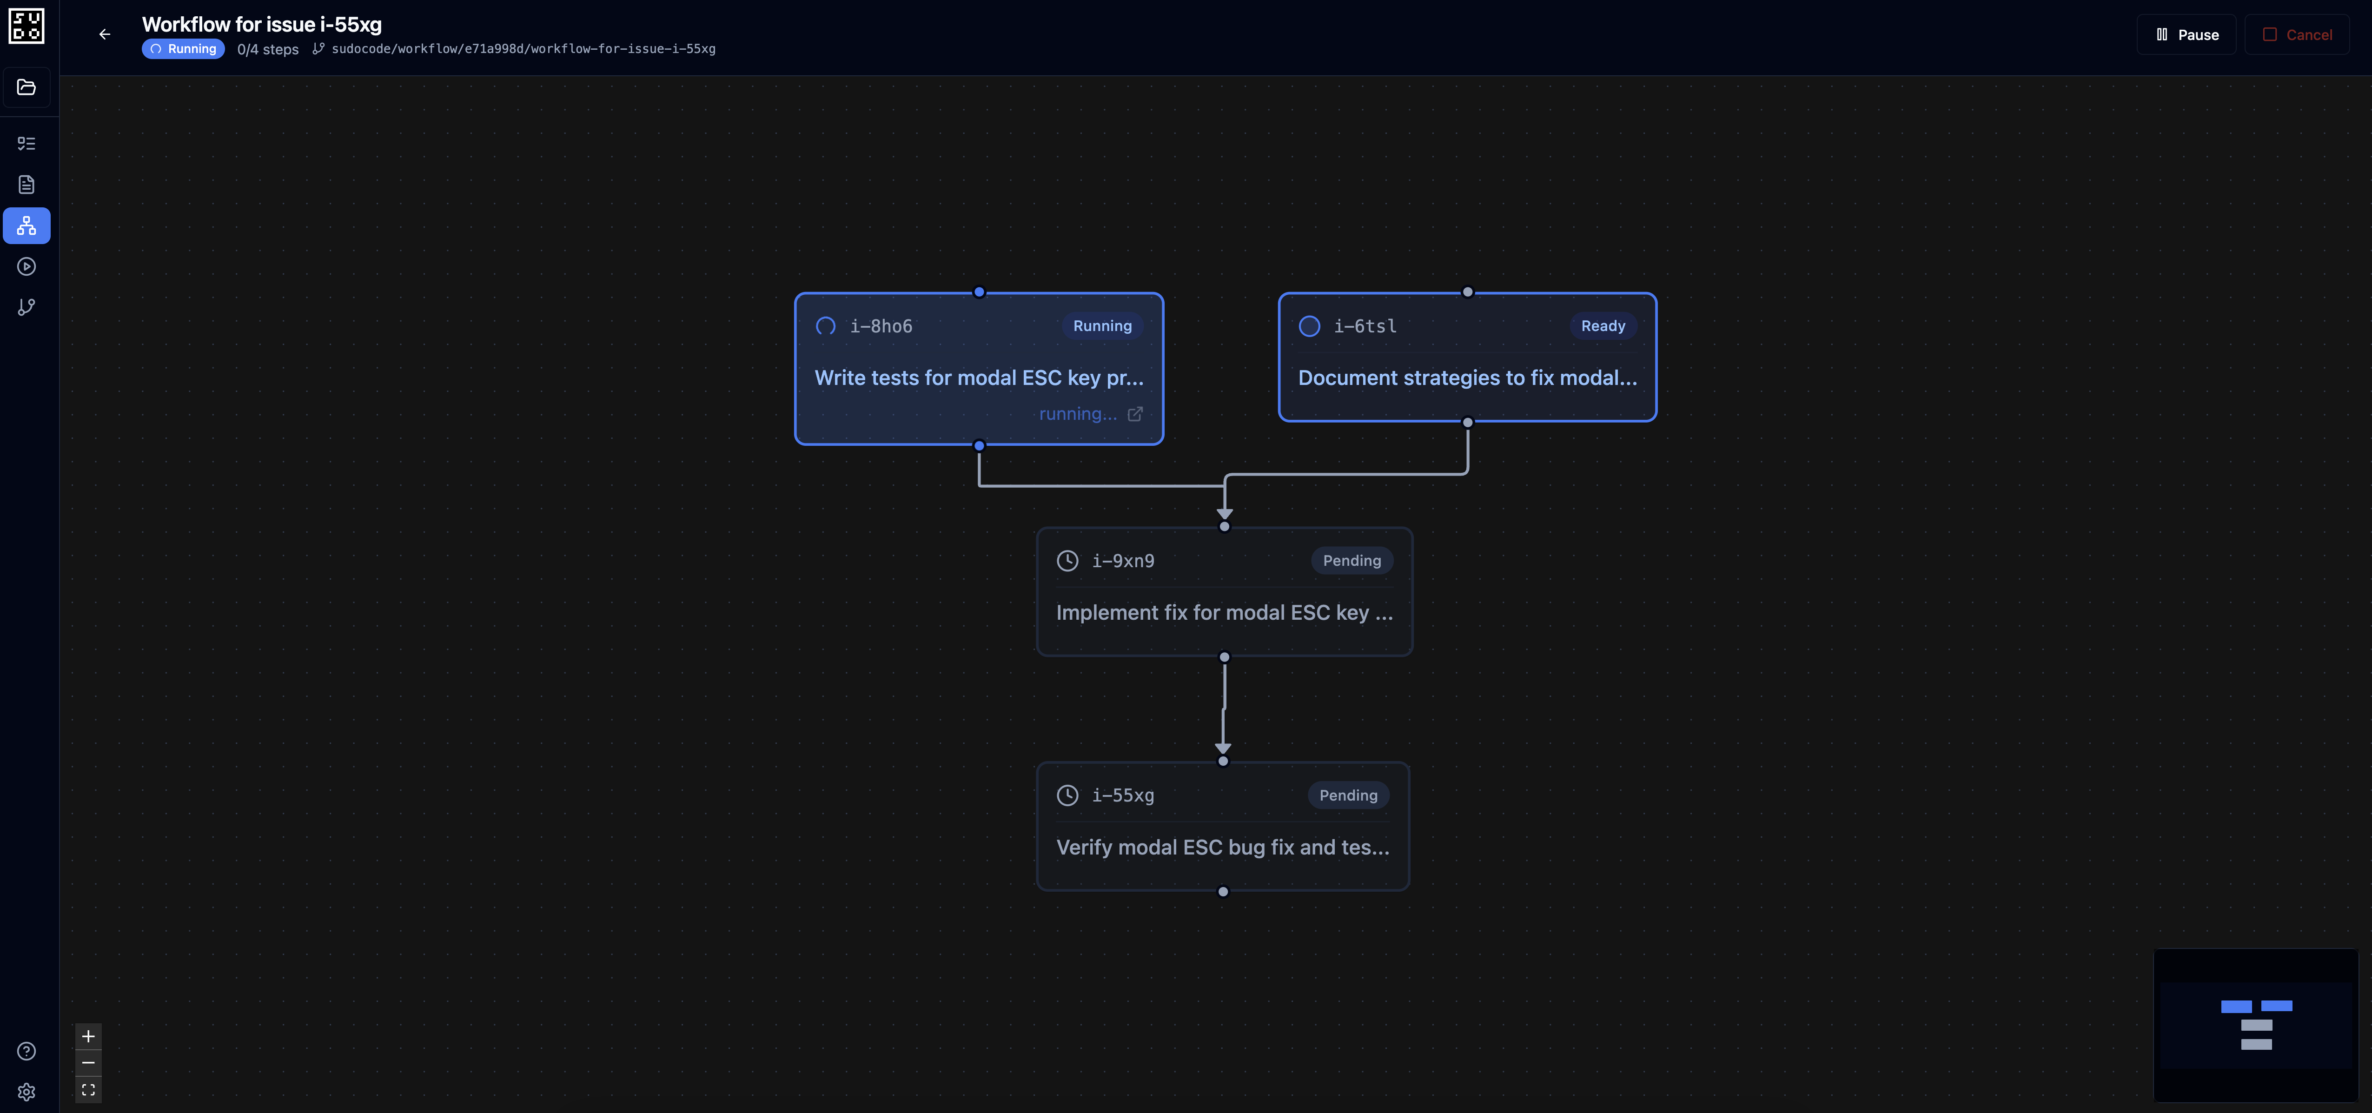The height and width of the screenshot is (1113, 2372).
Task: Open help via the question mark icon
Action: click(x=26, y=1050)
